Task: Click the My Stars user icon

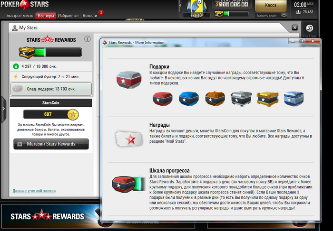Action: click(x=15, y=28)
